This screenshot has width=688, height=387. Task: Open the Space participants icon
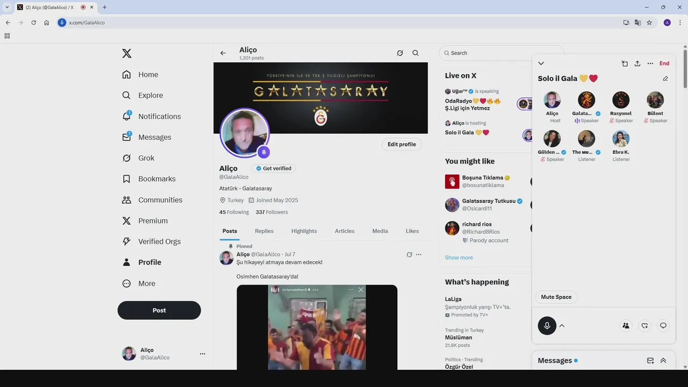coord(626,326)
